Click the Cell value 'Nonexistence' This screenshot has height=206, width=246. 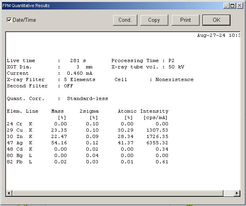point(174,79)
